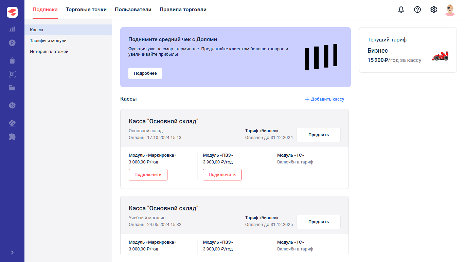This screenshot has height=262, width=465.
Task: Click the 15 900 ₽/год за кассу price
Action: click(394, 60)
